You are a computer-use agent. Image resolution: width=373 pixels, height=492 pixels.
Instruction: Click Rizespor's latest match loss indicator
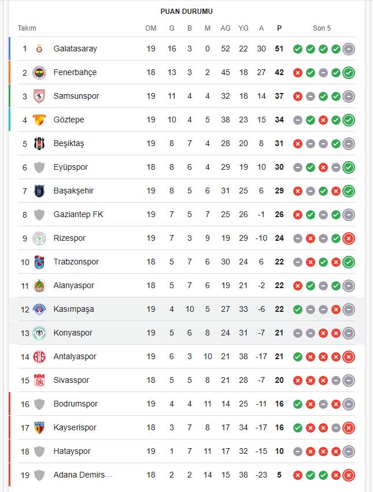coord(349,238)
